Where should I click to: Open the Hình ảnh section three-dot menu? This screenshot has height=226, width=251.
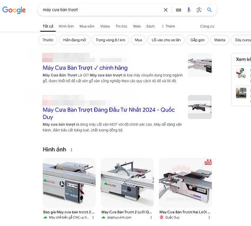coord(71,150)
